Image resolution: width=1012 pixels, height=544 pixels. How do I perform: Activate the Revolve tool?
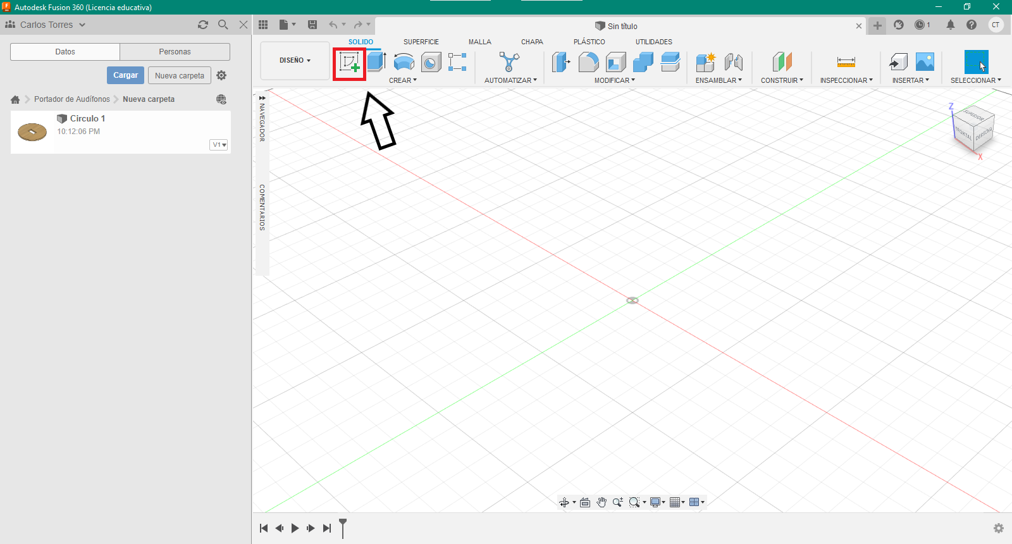pos(404,62)
